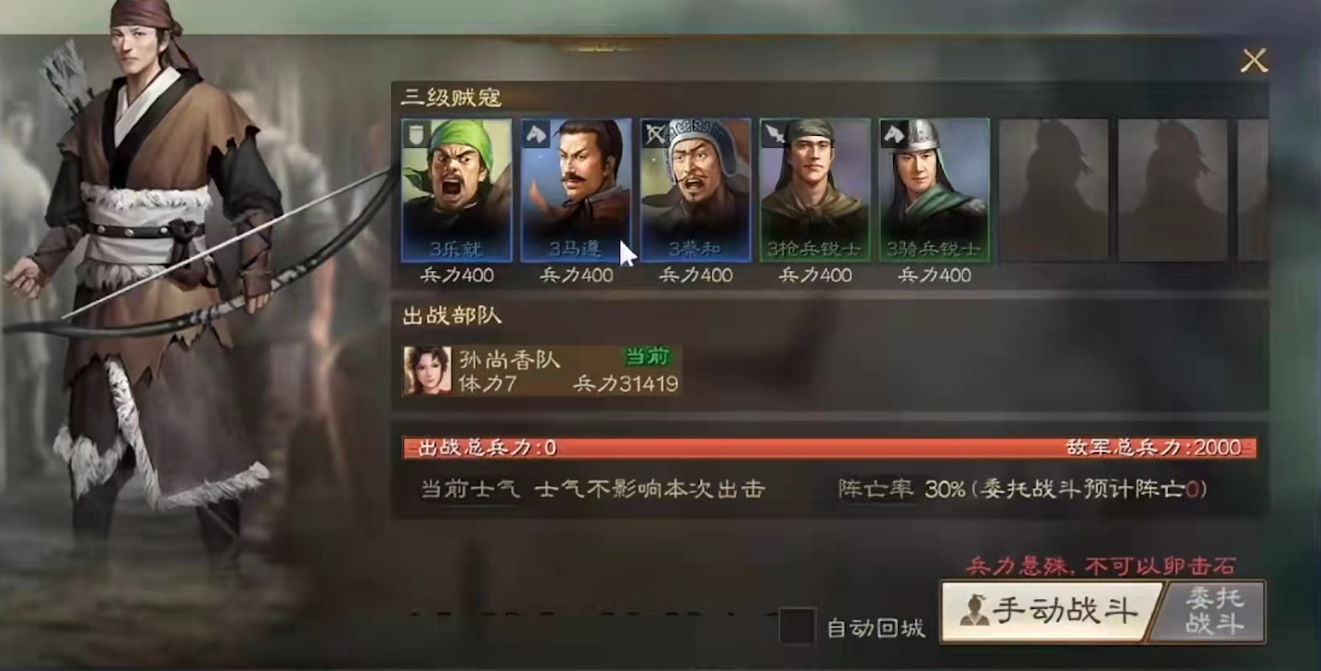Click horse icon on 骑兵锐士 card
Image resolution: width=1321 pixels, height=671 pixels.
coord(893,134)
